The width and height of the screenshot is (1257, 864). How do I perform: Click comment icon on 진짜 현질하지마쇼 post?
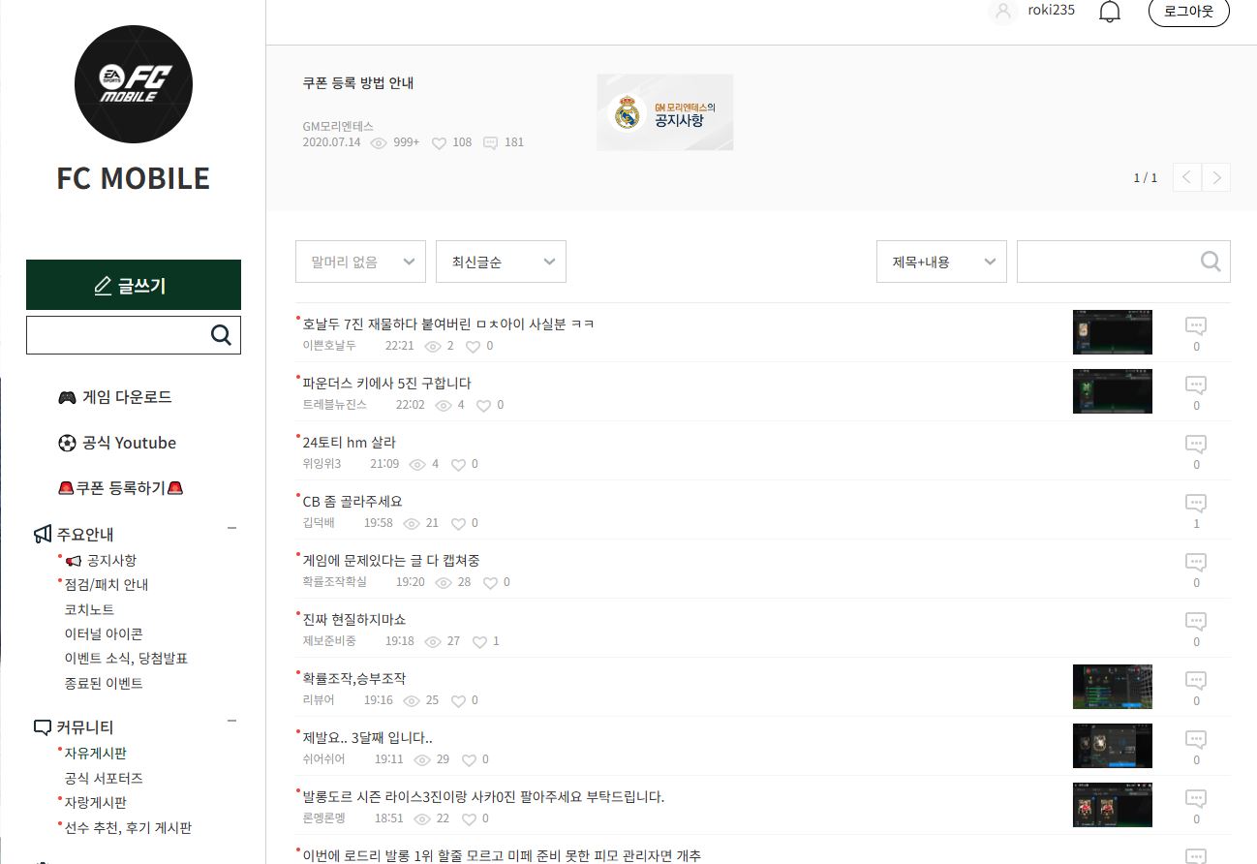click(x=1196, y=621)
